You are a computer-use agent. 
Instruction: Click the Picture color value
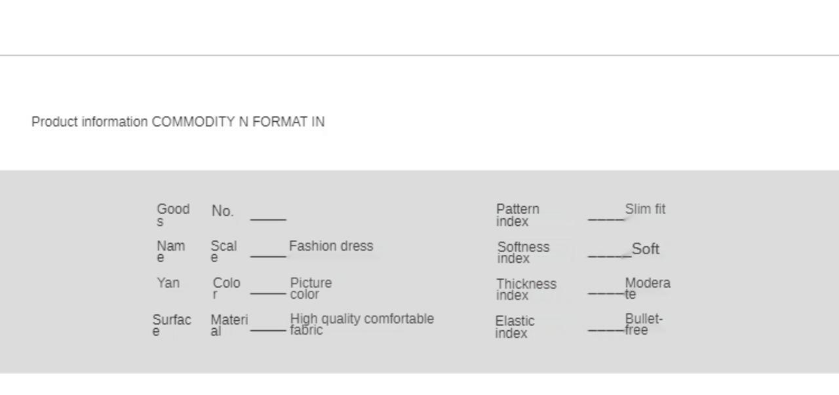click(x=311, y=288)
